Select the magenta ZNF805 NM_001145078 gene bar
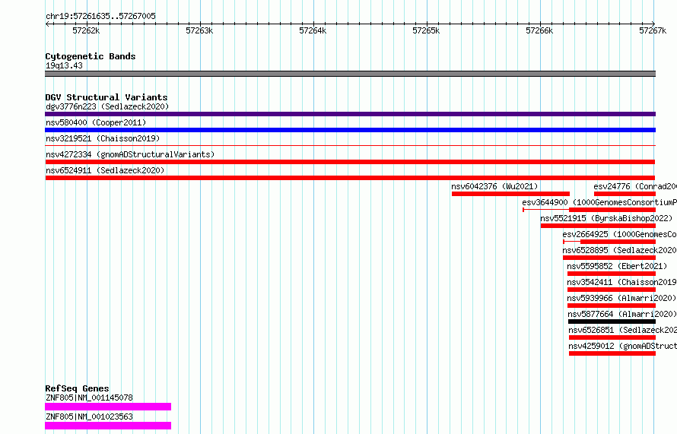 pos(108,407)
